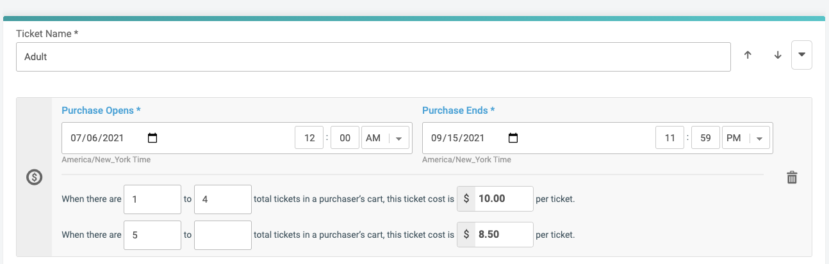Delete pricing period with trash icon
829x264 pixels.
point(792,178)
